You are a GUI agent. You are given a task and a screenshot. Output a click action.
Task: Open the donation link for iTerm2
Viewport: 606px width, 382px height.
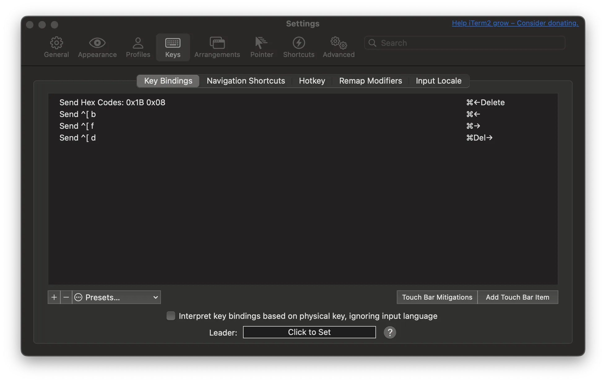(x=515, y=23)
